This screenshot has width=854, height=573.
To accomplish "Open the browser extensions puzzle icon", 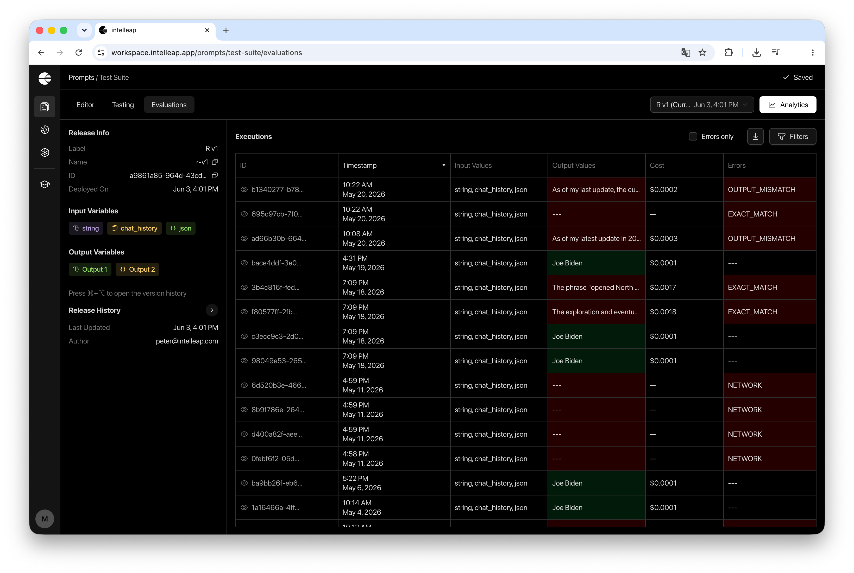I will pyautogui.click(x=729, y=53).
